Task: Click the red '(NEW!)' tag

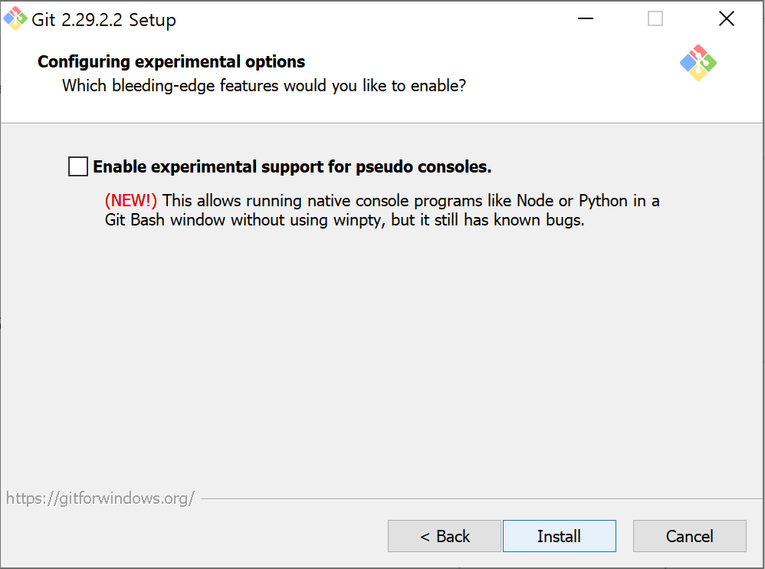Action: 131,201
